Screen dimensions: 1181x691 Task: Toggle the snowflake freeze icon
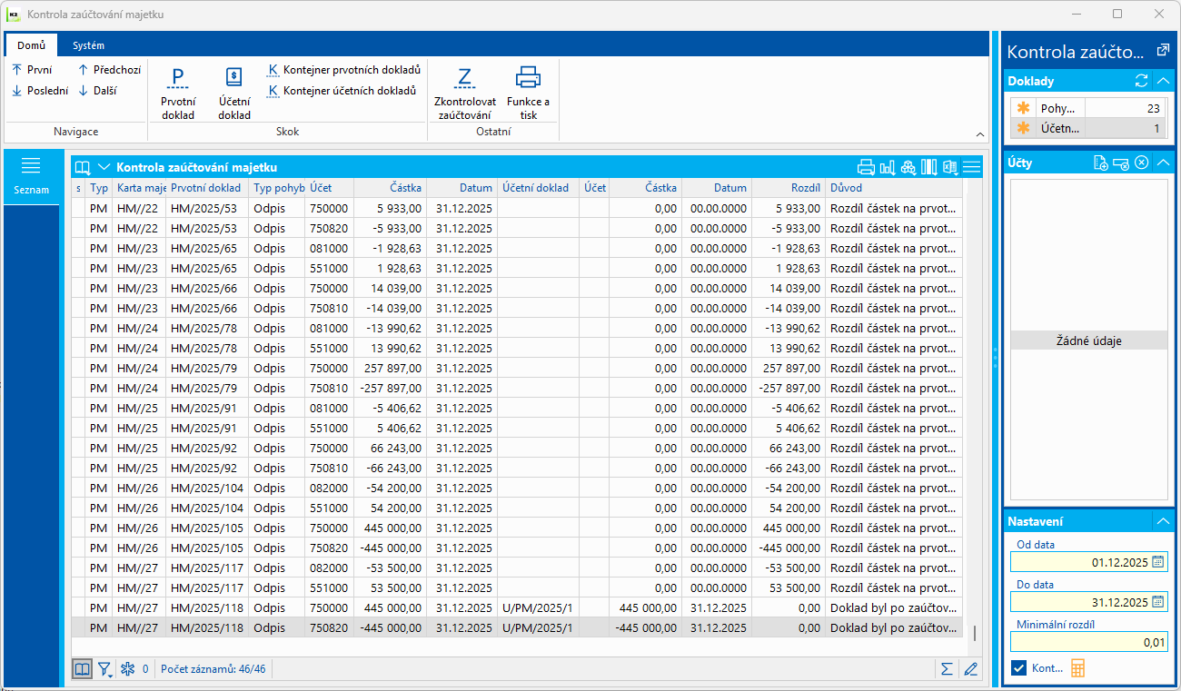click(128, 669)
